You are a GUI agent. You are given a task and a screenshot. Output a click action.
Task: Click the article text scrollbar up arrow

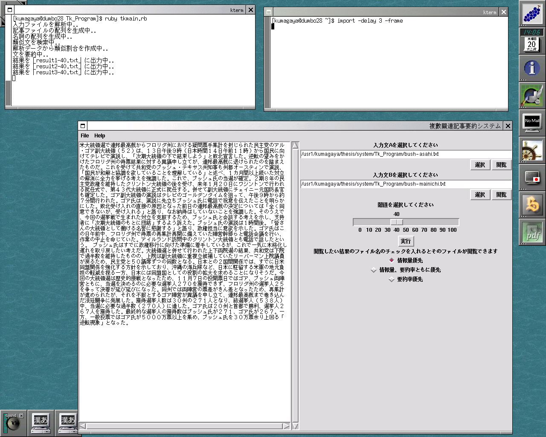point(295,146)
